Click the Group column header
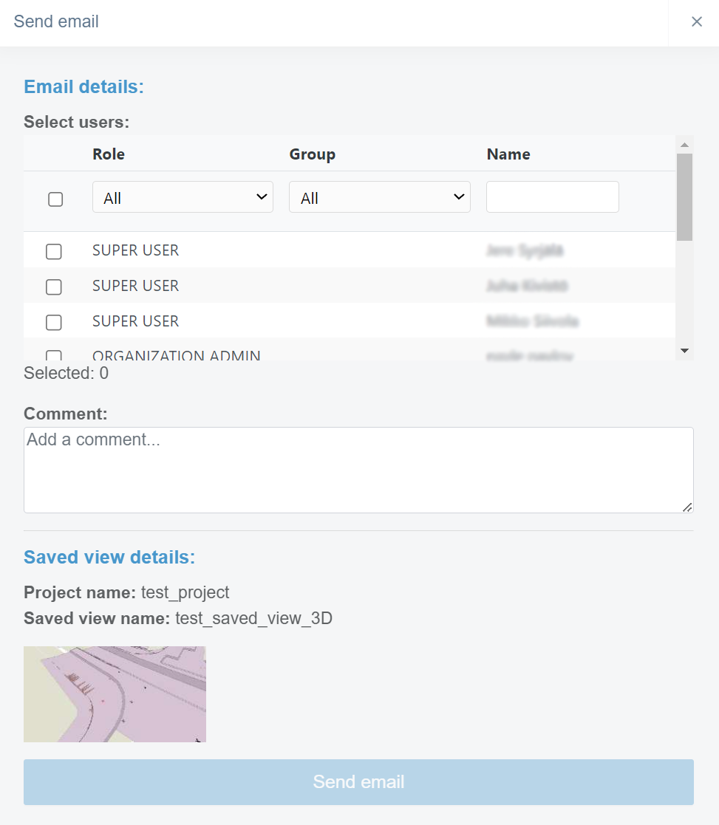The height and width of the screenshot is (825, 719). point(312,154)
